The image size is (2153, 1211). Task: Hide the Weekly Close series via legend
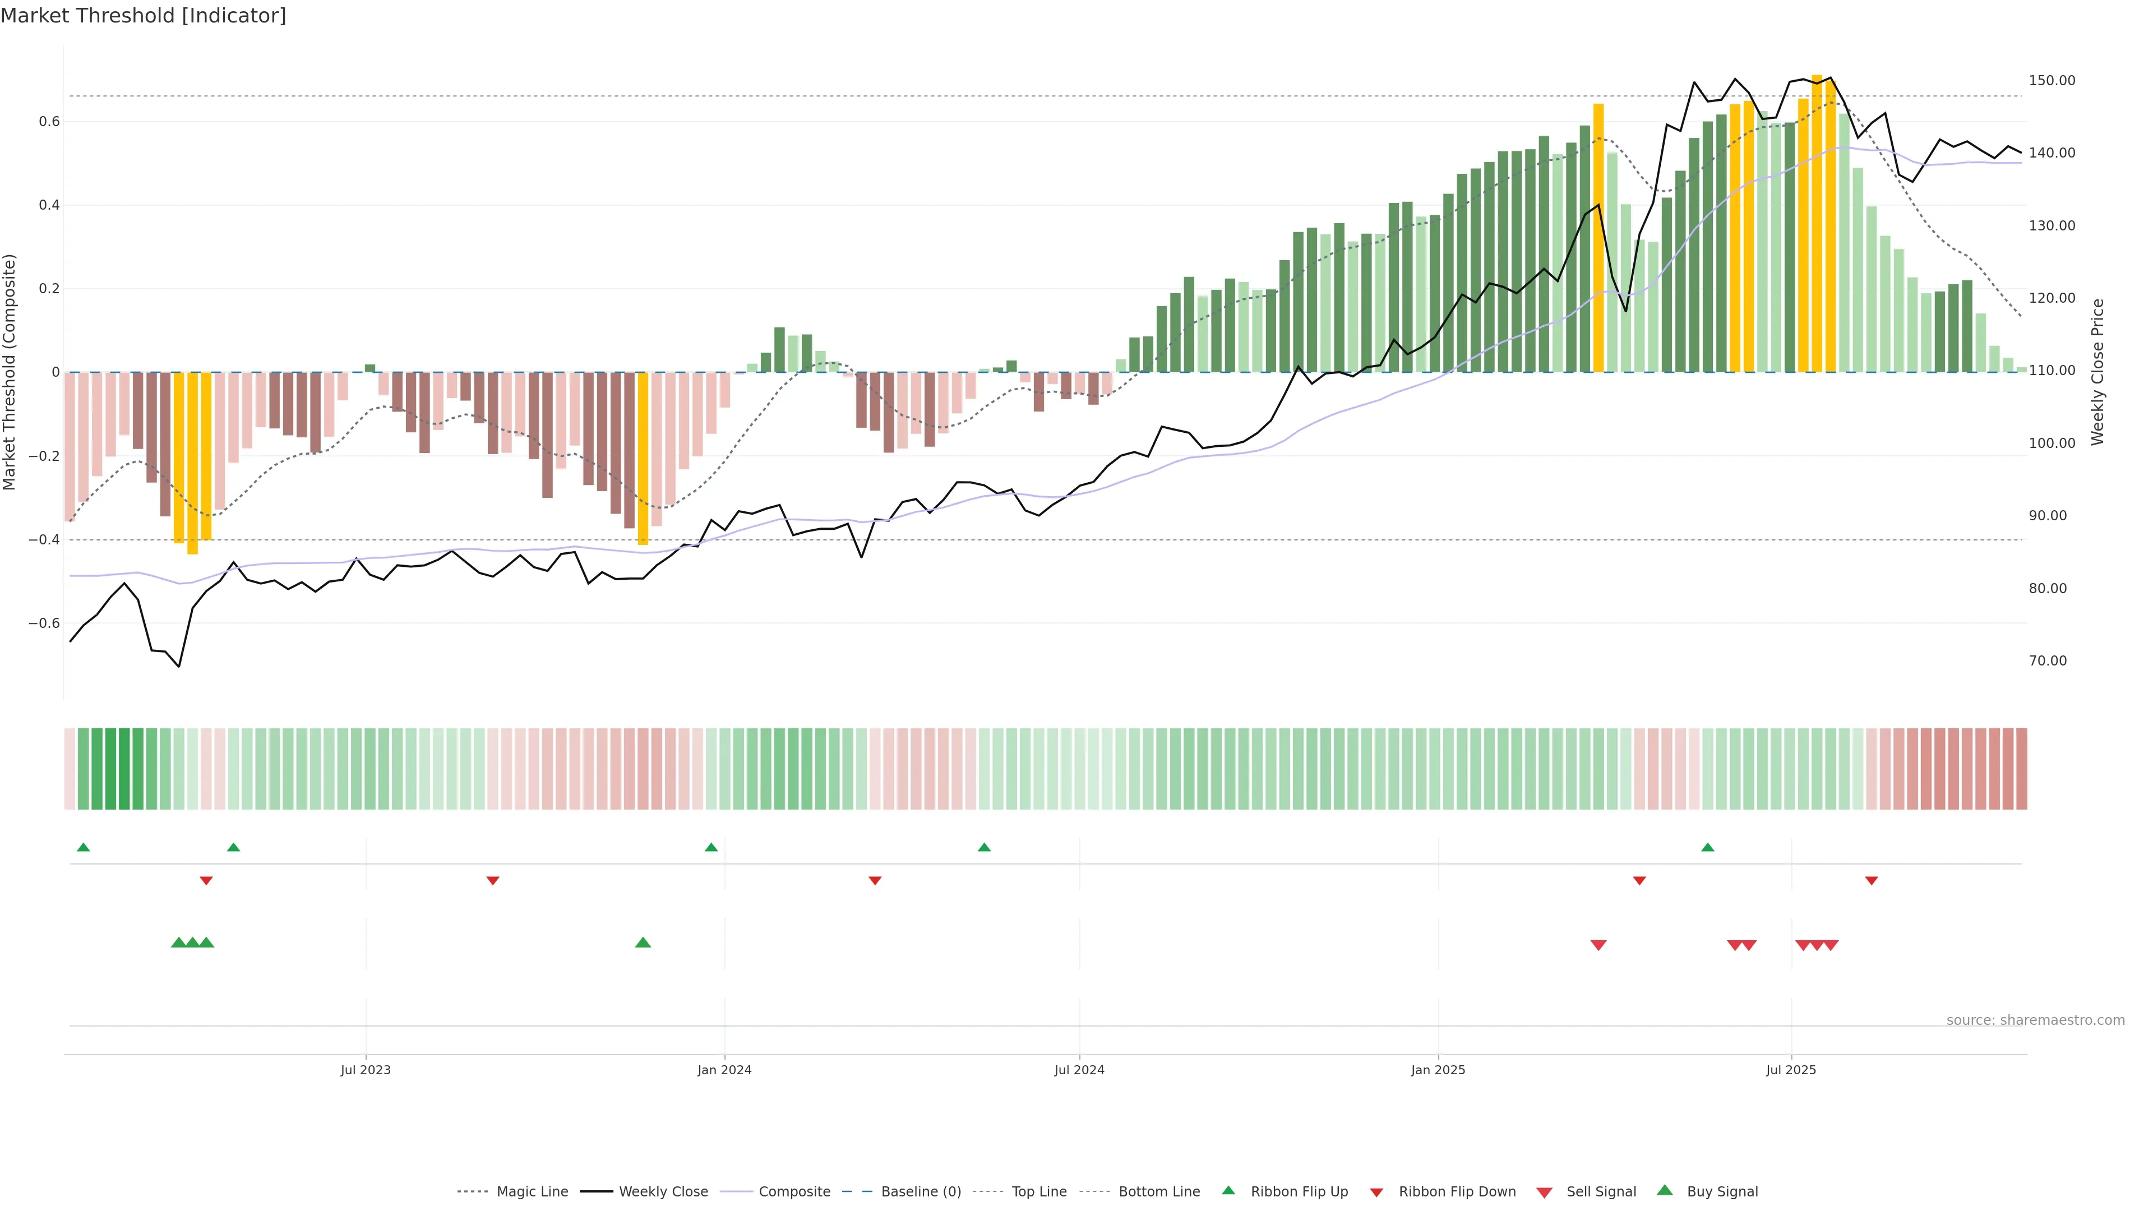click(x=663, y=1192)
